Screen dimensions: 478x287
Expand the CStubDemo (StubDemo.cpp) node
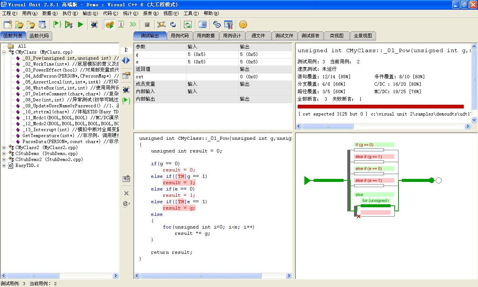pos(4,154)
